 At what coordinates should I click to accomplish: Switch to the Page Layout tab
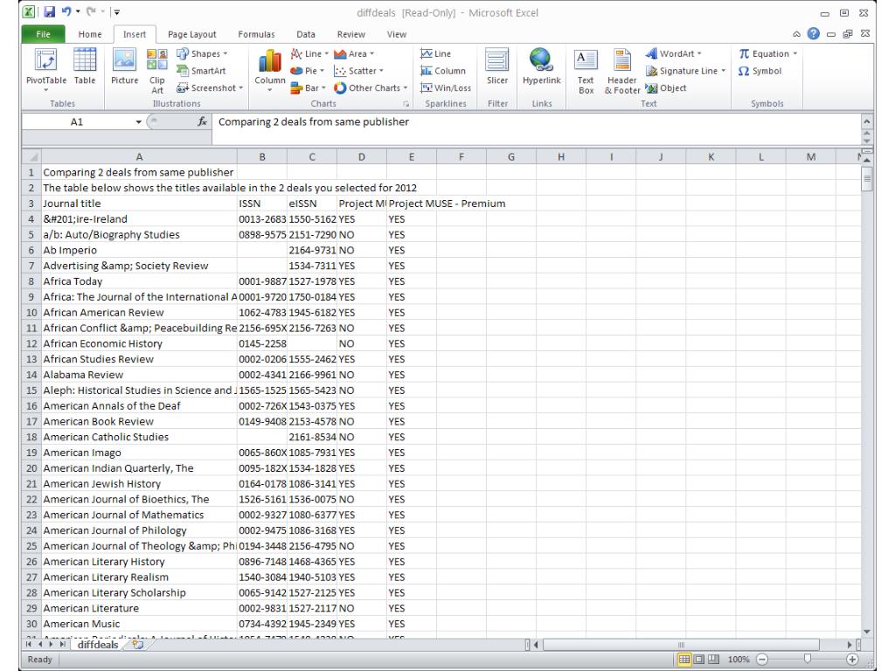coord(191,34)
